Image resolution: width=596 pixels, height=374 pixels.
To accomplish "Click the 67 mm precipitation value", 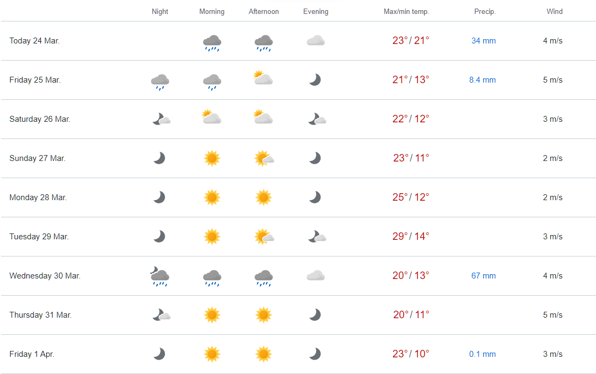I will (x=483, y=276).
